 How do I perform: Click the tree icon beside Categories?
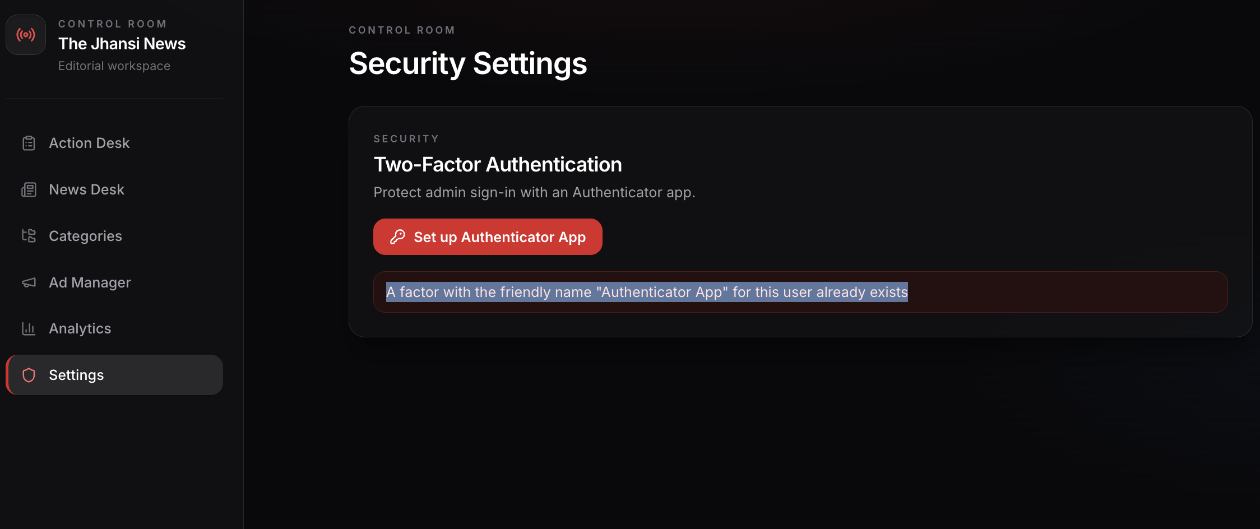29,236
